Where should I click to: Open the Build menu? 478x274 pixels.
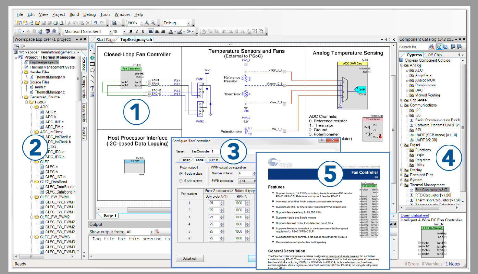coord(74,14)
